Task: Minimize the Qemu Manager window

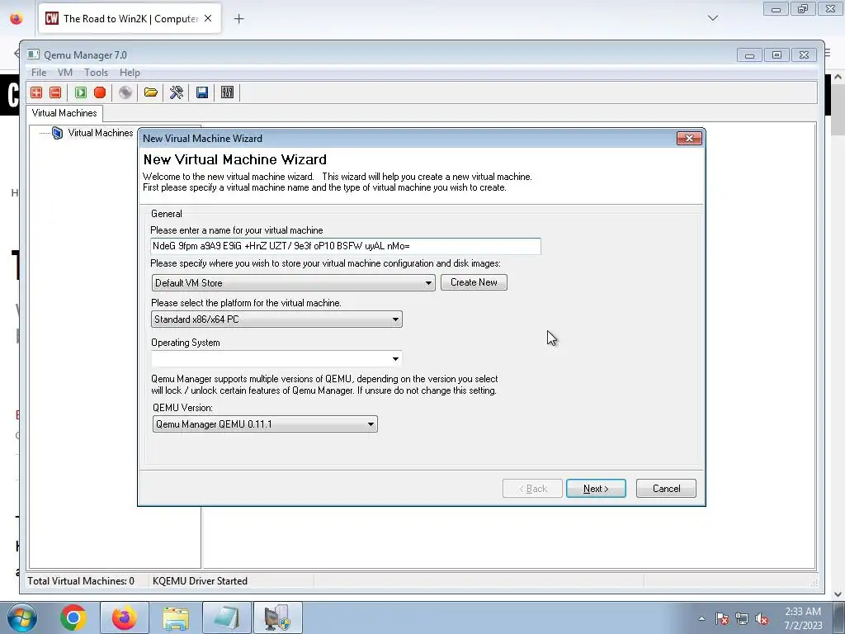Action: coord(749,55)
